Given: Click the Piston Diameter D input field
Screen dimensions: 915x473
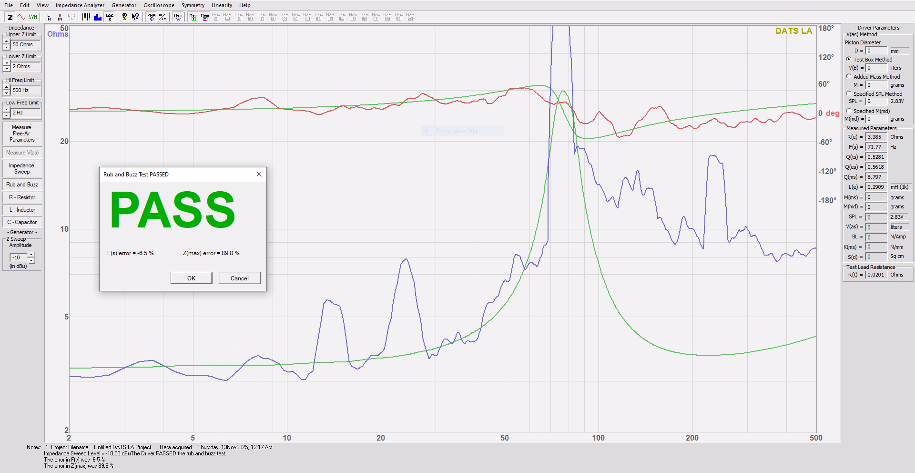Looking at the screenshot, I should point(876,51).
